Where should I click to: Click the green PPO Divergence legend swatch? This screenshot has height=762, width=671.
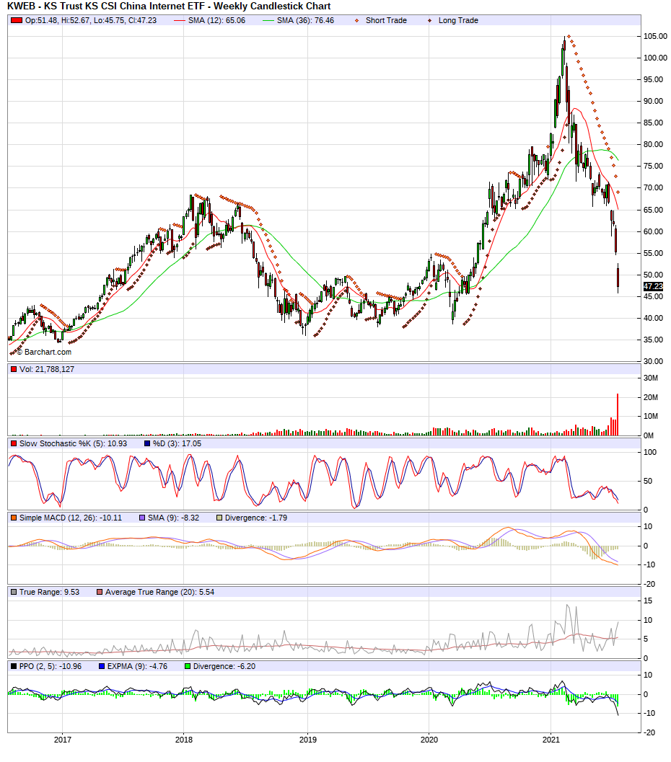[188, 667]
